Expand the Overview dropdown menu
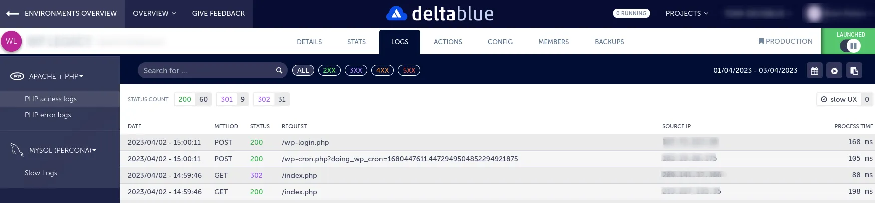The height and width of the screenshot is (203, 875). 154,14
